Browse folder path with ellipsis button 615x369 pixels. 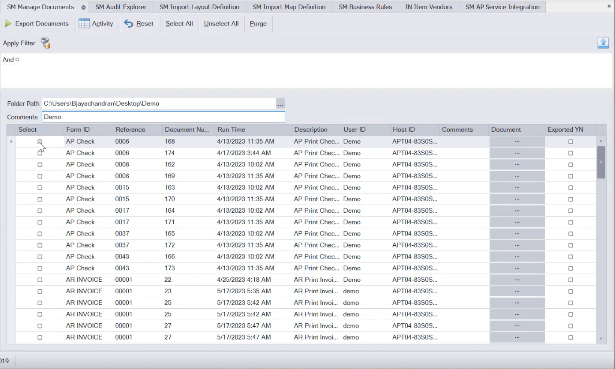[280, 104]
